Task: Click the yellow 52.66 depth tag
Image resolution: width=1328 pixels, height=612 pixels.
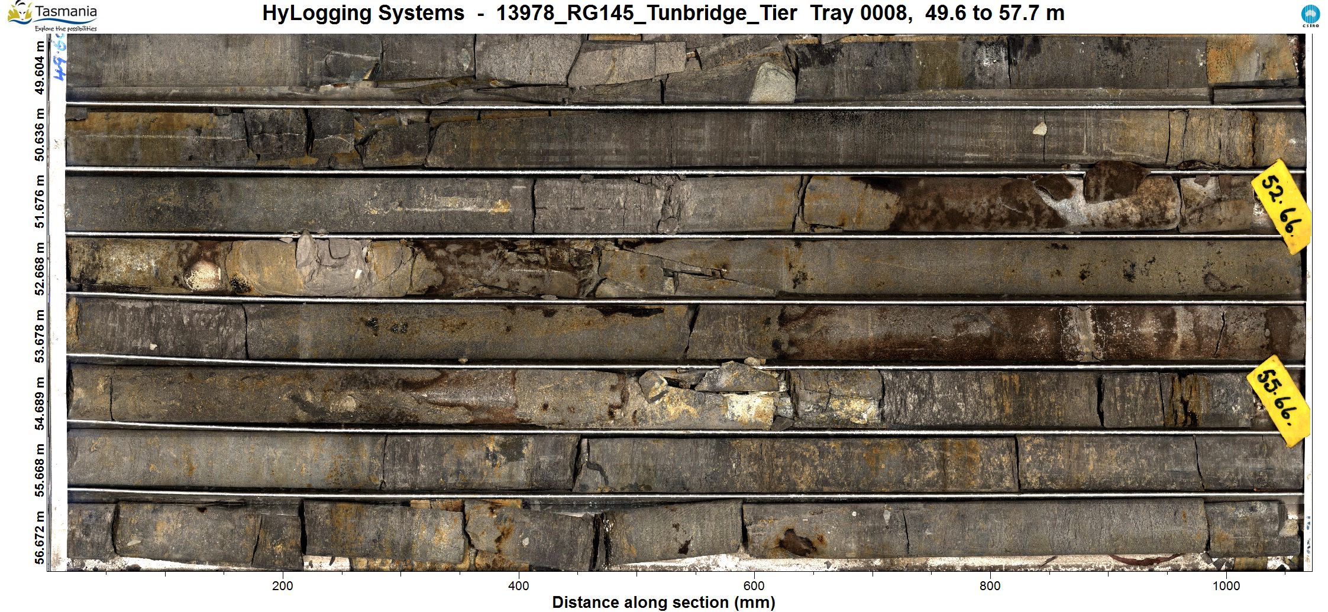Action: (1281, 207)
